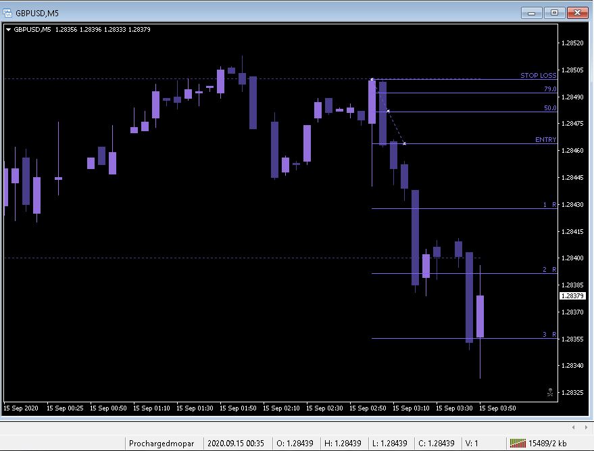Viewport: 594px width, 451px height.
Task: Select the 50.0 retracement level label
Action: pos(550,108)
